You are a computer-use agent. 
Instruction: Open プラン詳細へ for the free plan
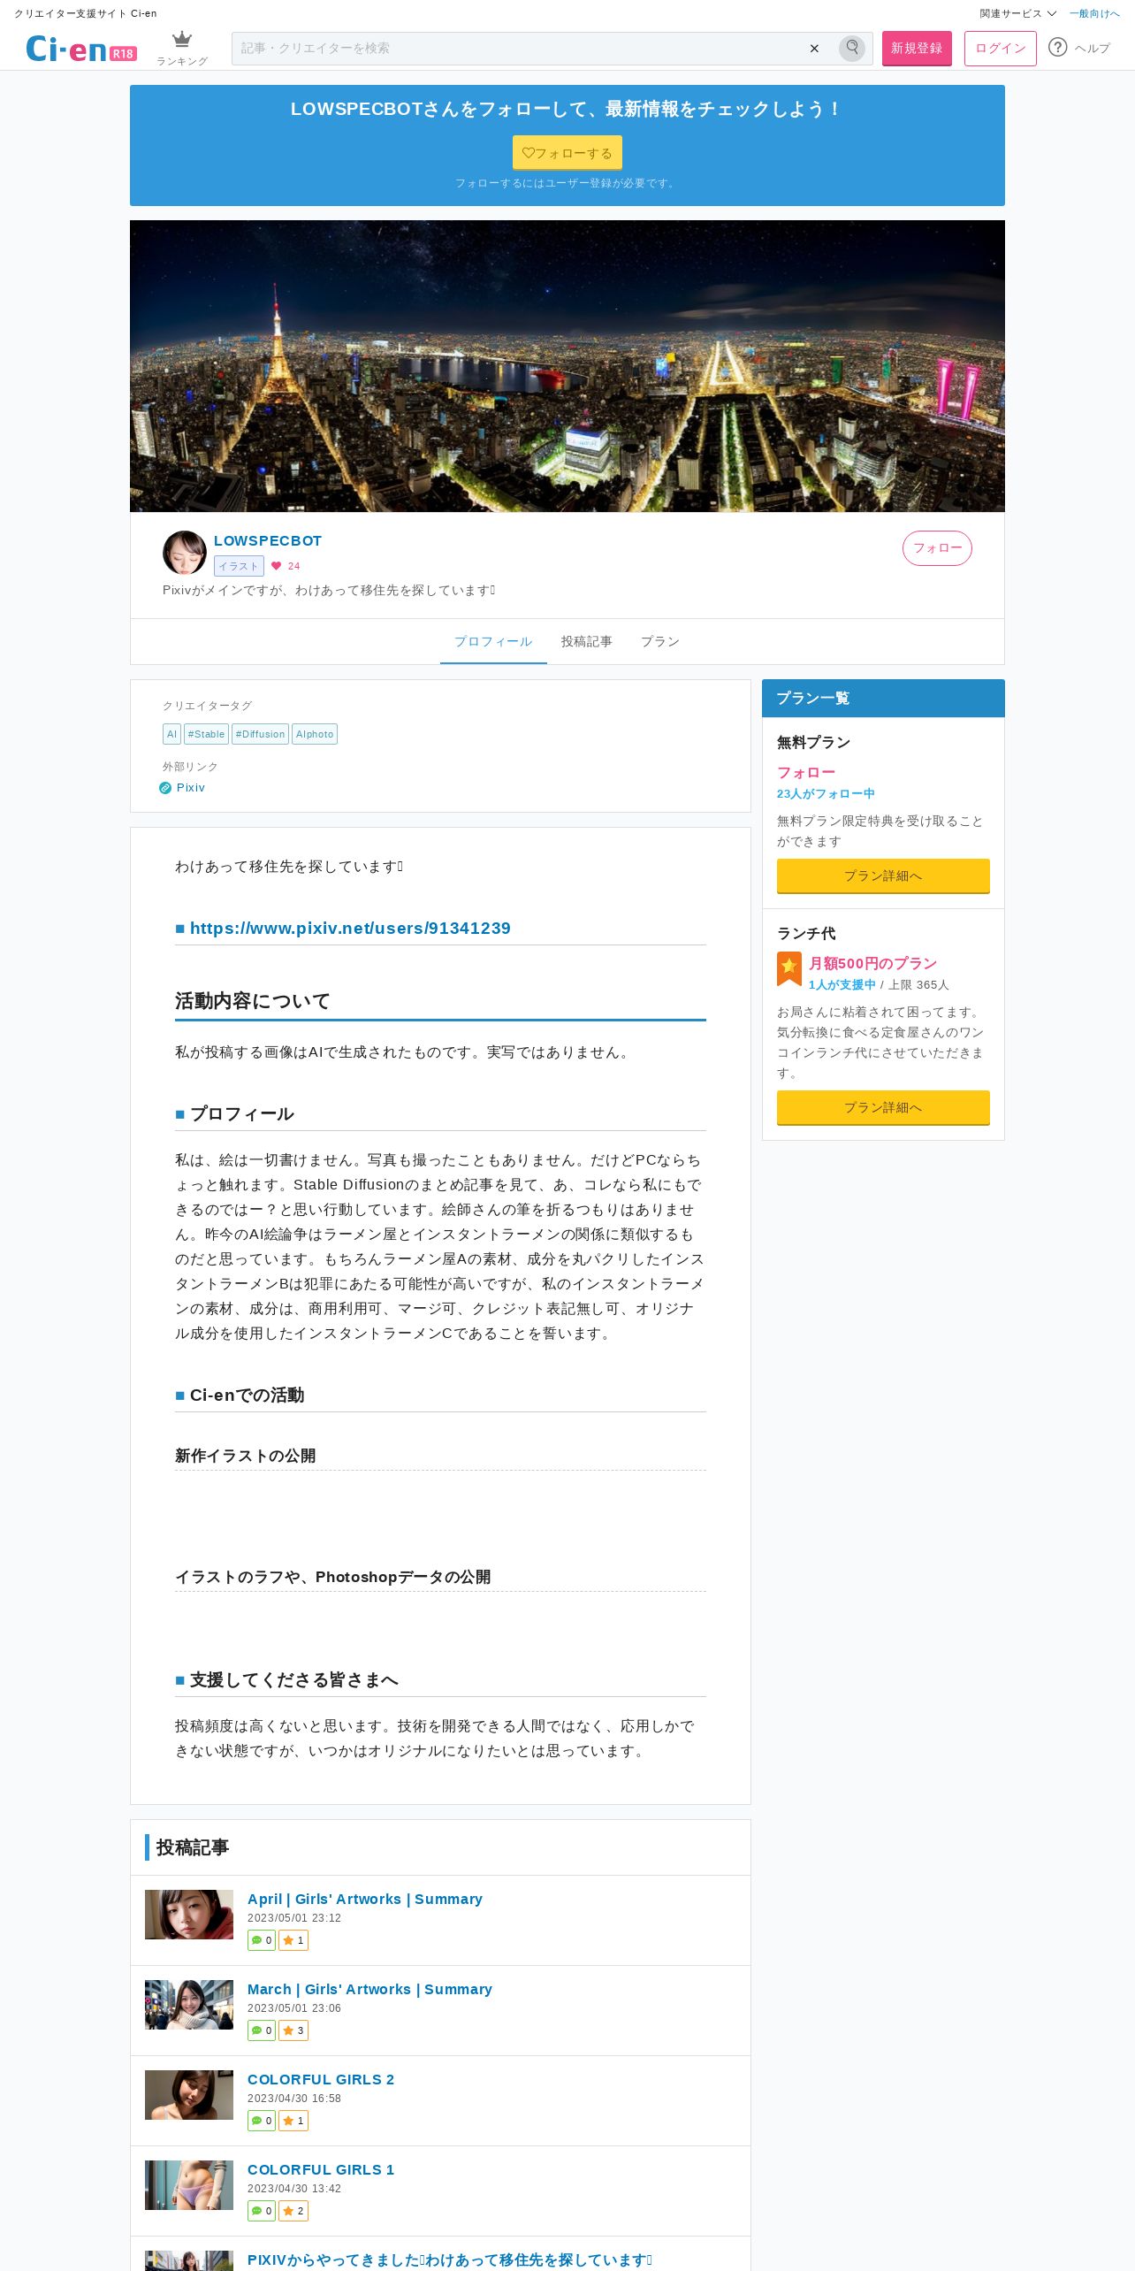click(883, 876)
